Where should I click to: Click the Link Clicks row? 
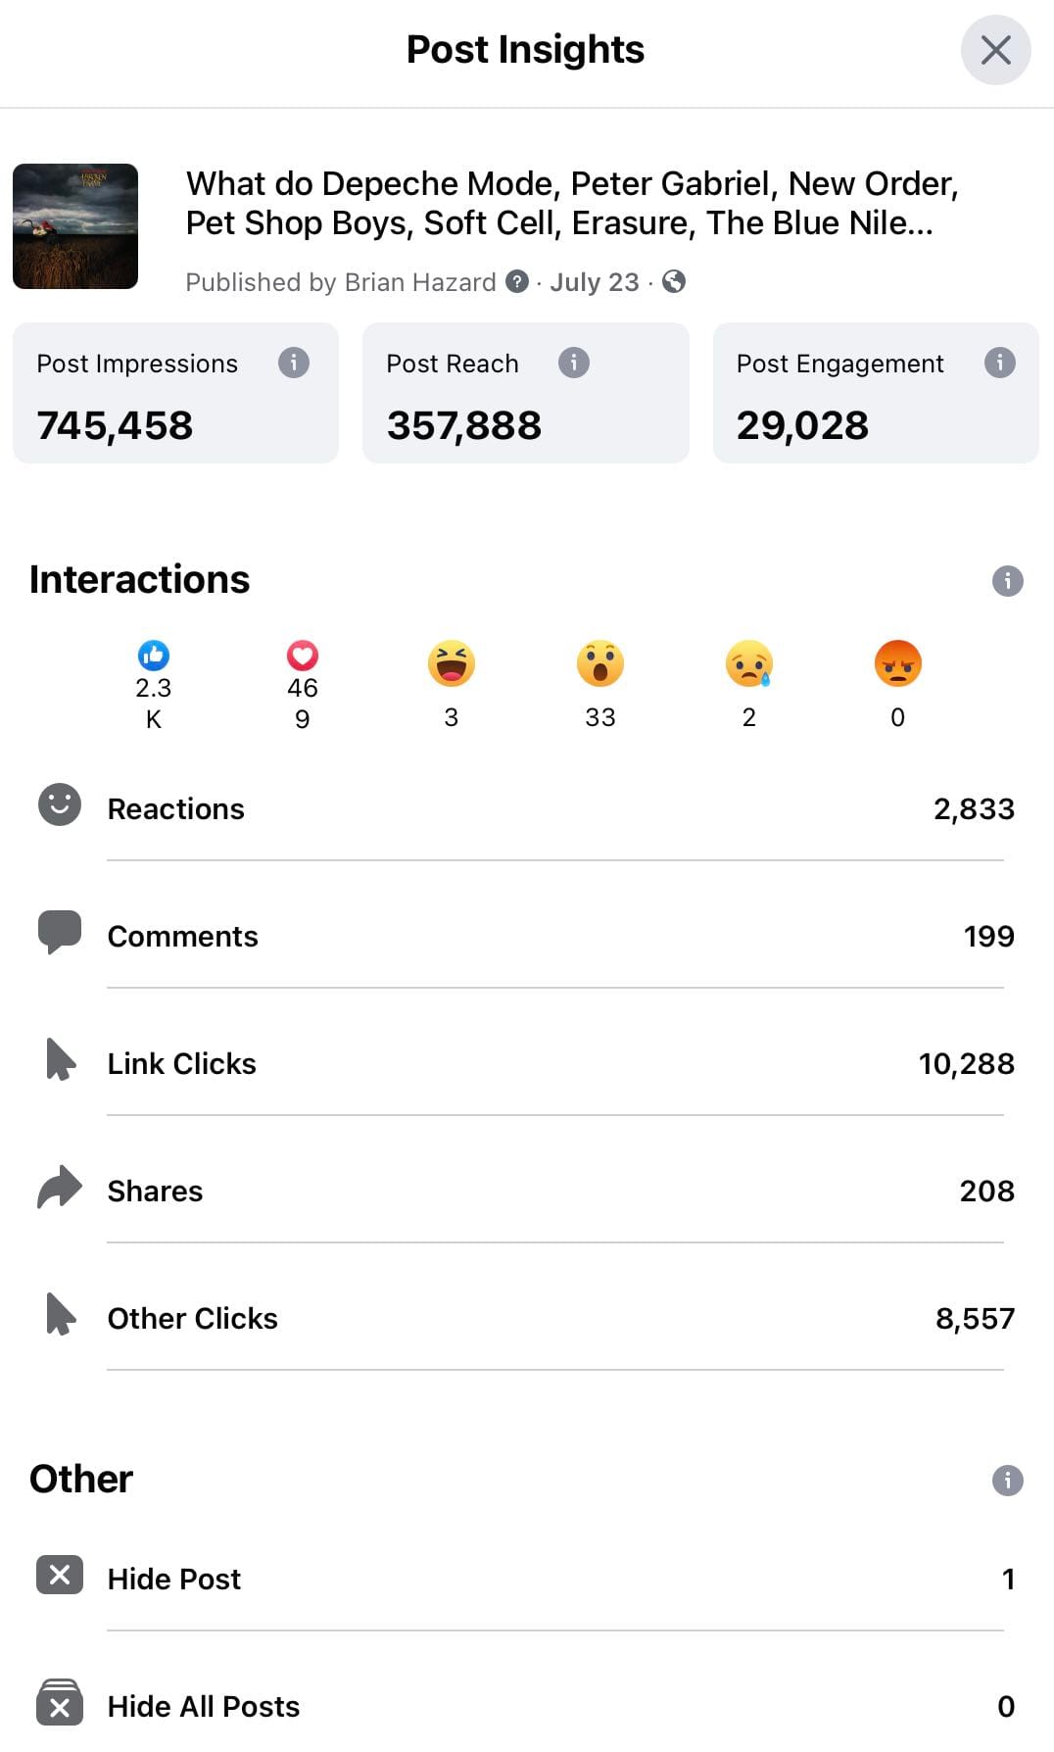pyautogui.click(x=526, y=1064)
